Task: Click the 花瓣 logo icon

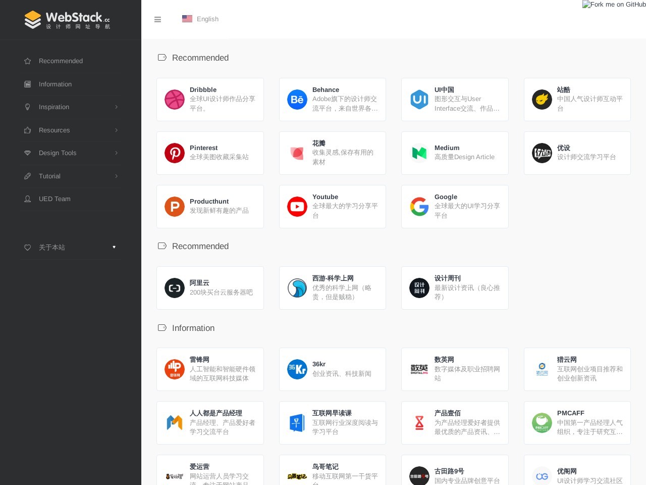Action: pos(297,153)
